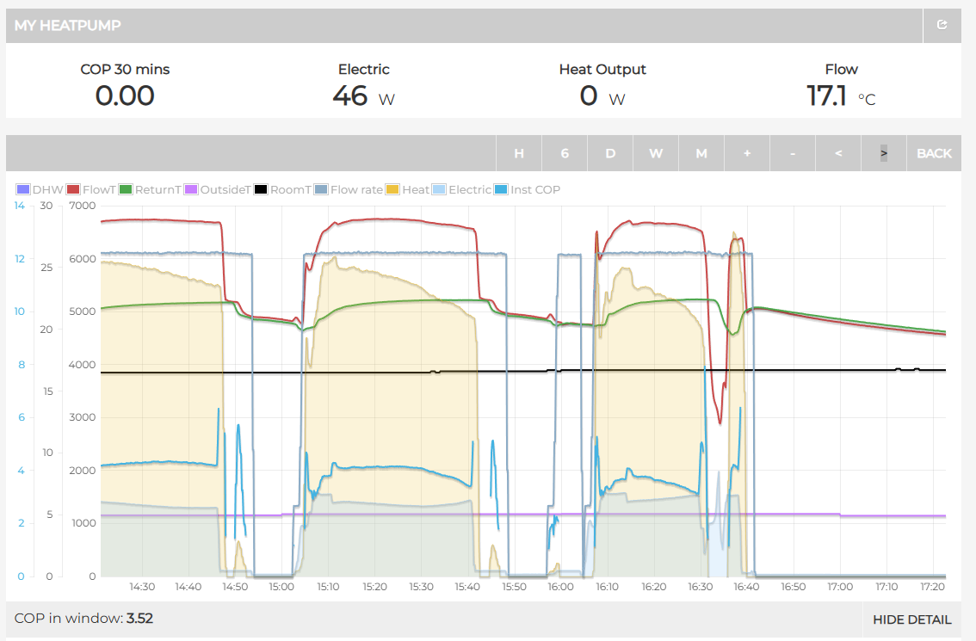
Task: Zoom in with the plus button
Action: tap(747, 153)
